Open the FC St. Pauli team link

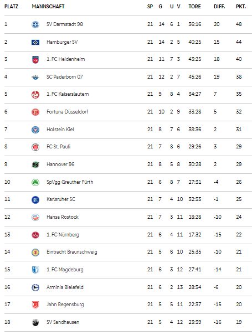(x=59, y=147)
